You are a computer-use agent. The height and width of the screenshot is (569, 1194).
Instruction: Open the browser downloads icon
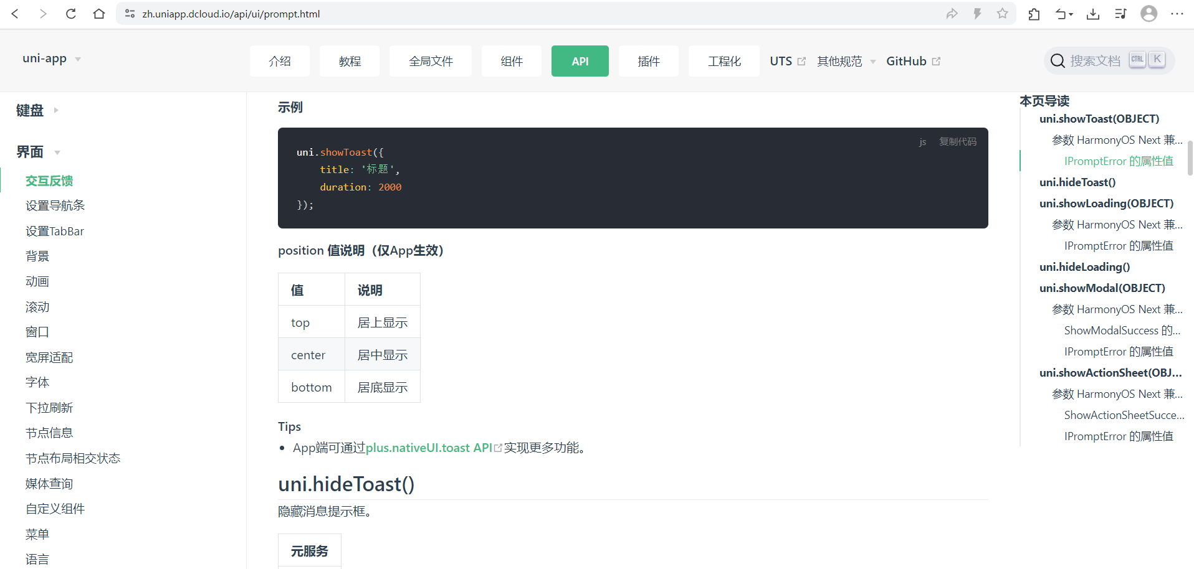pos(1093,14)
